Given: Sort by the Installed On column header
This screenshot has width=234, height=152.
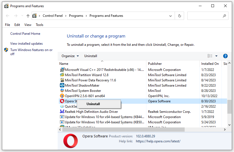Looking at the screenshot, I should (x=210, y=63).
